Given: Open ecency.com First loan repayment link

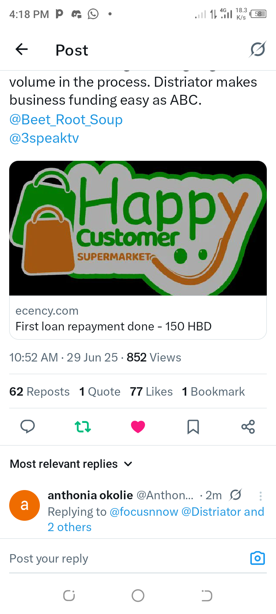Looking at the screenshot, I should tap(138, 318).
